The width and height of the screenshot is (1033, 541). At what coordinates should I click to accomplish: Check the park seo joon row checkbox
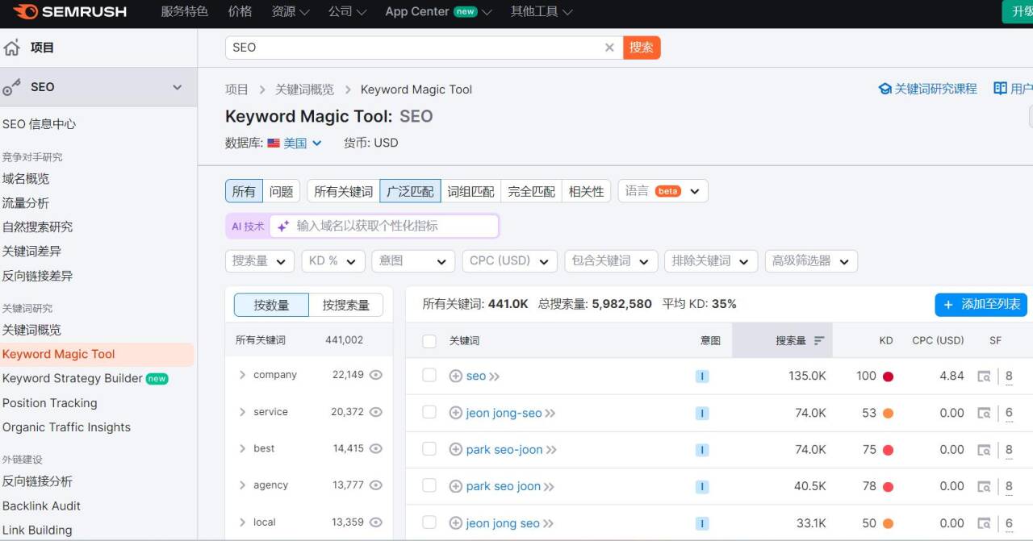pyautogui.click(x=429, y=485)
